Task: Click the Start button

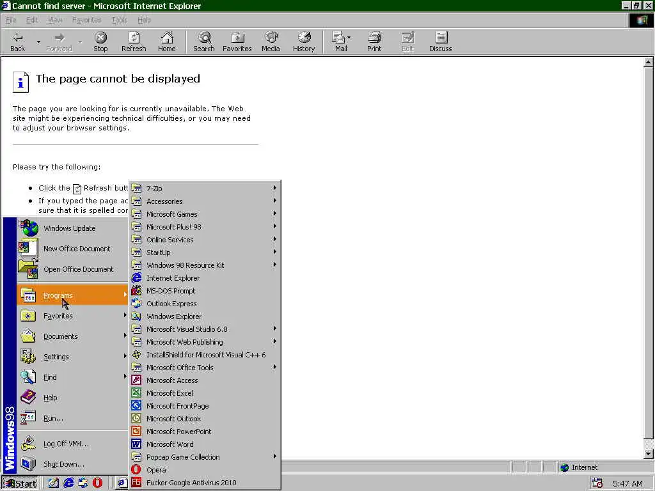Action: (x=20, y=483)
